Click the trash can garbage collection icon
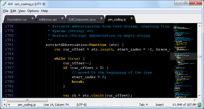This screenshot has width=204, height=109. [199, 104]
